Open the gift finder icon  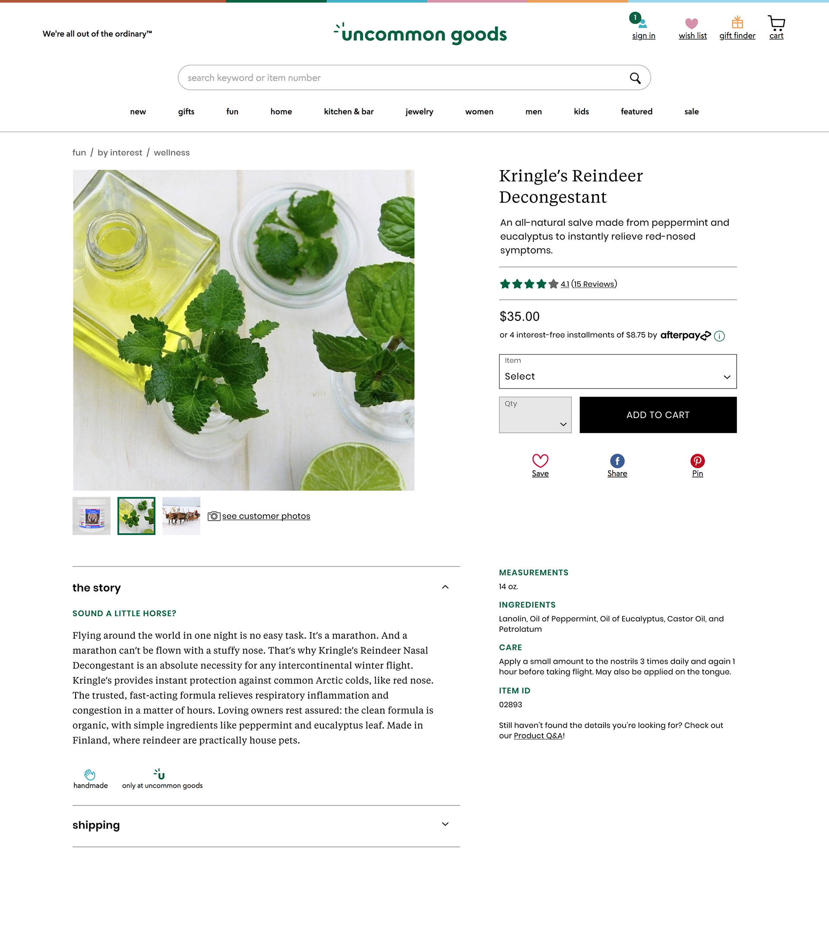[x=737, y=22]
